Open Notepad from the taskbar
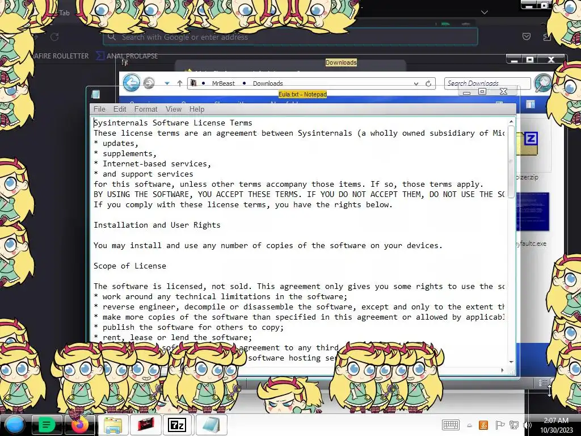The height and width of the screenshot is (436, 581). pyautogui.click(x=211, y=425)
